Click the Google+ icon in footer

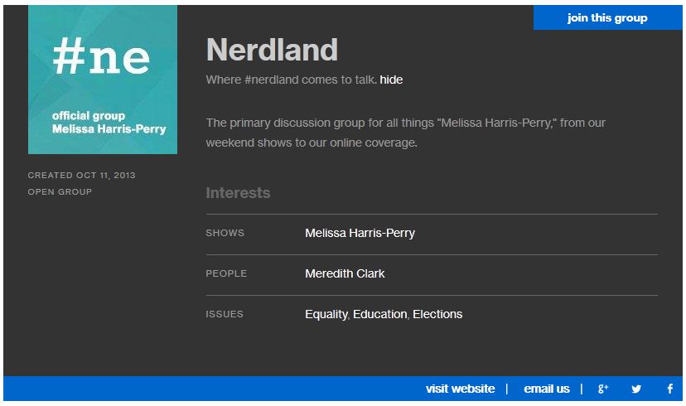point(603,389)
